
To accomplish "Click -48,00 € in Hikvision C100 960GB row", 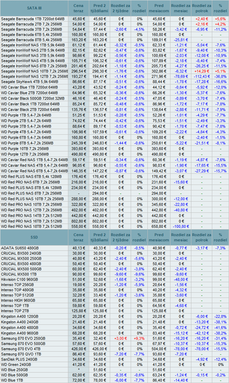I will [x=181, y=279].
